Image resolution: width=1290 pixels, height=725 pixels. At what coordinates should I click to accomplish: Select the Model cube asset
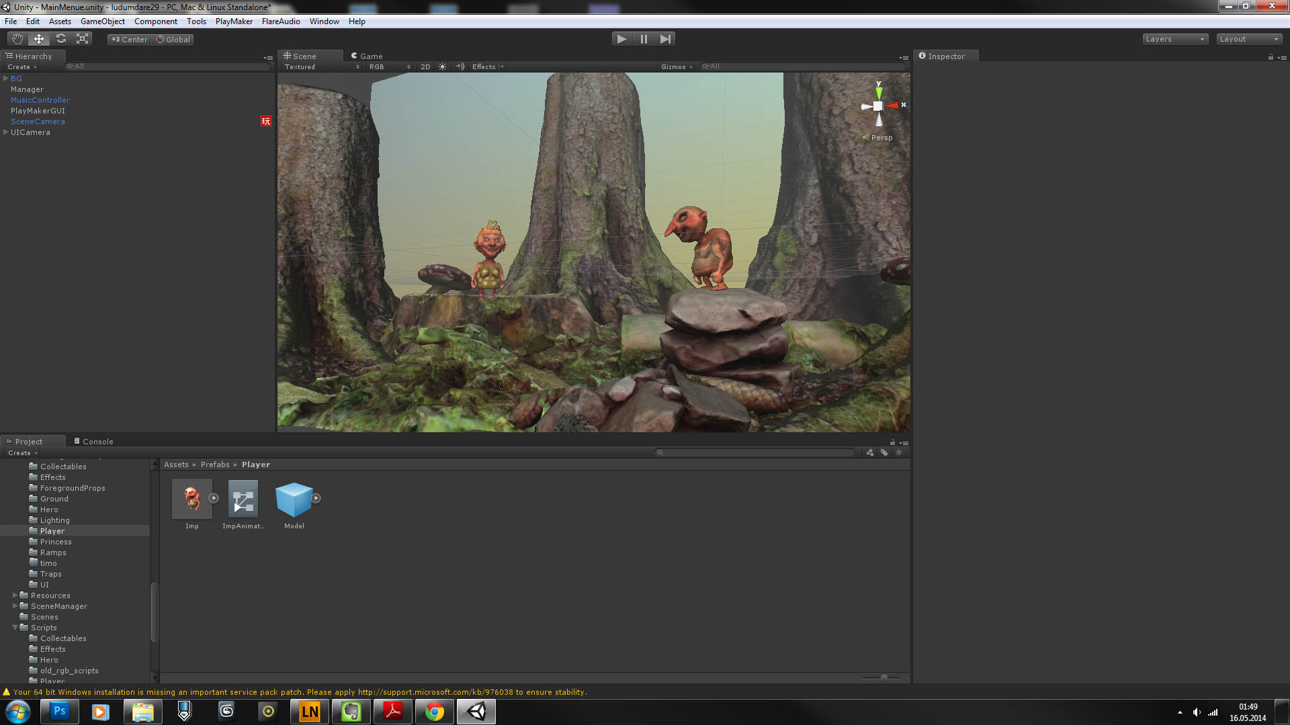coord(294,499)
